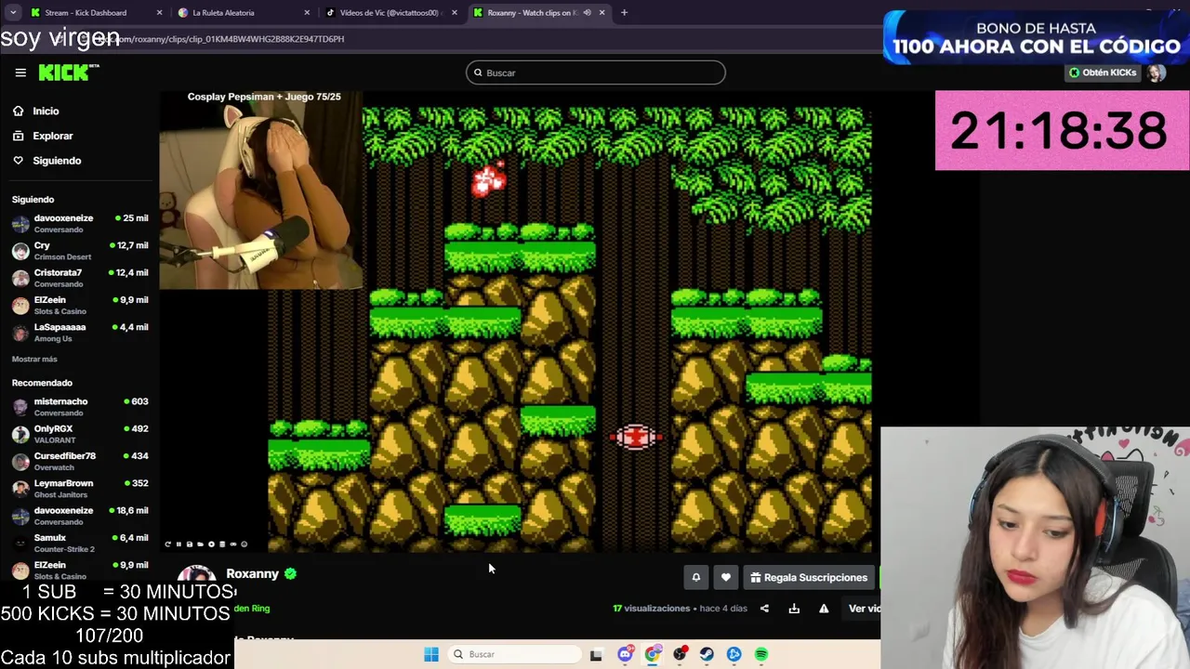Open the user profile avatar menu
Viewport: 1190px width, 669px height.
1157,72
